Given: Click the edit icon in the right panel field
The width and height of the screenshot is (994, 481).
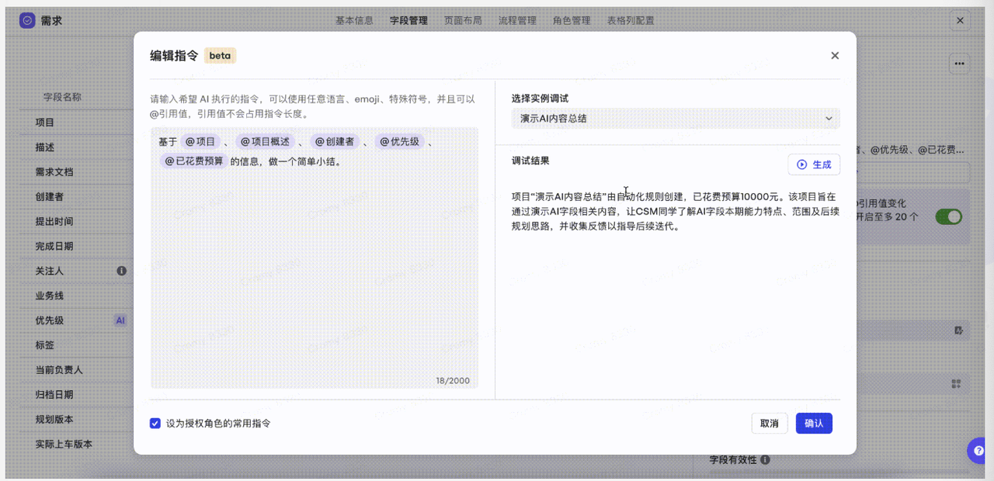Looking at the screenshot, I should pyautogui.click(x=958, y=330).
